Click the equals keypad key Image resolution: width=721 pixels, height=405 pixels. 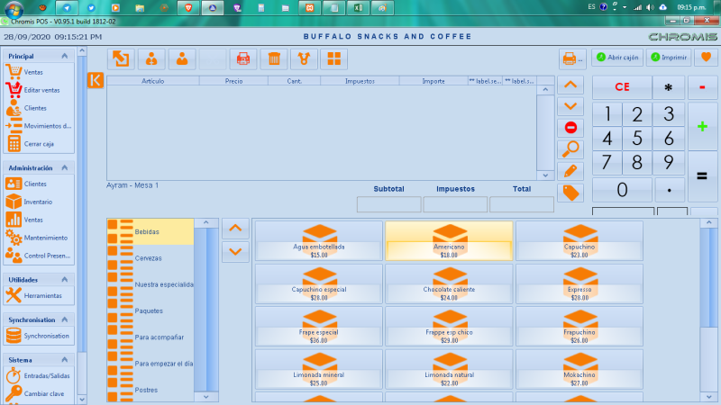point(702,175)
